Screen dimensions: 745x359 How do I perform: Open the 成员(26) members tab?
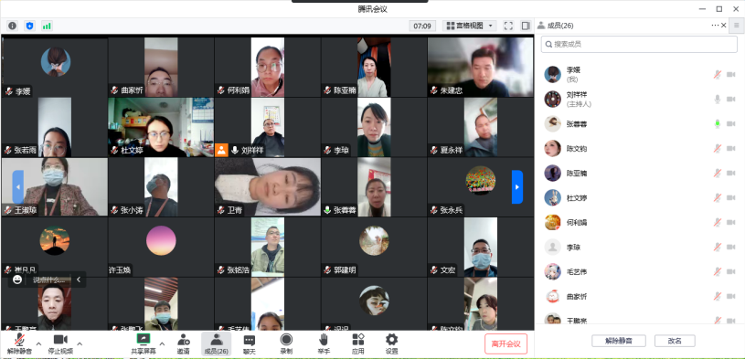point(216,343)
